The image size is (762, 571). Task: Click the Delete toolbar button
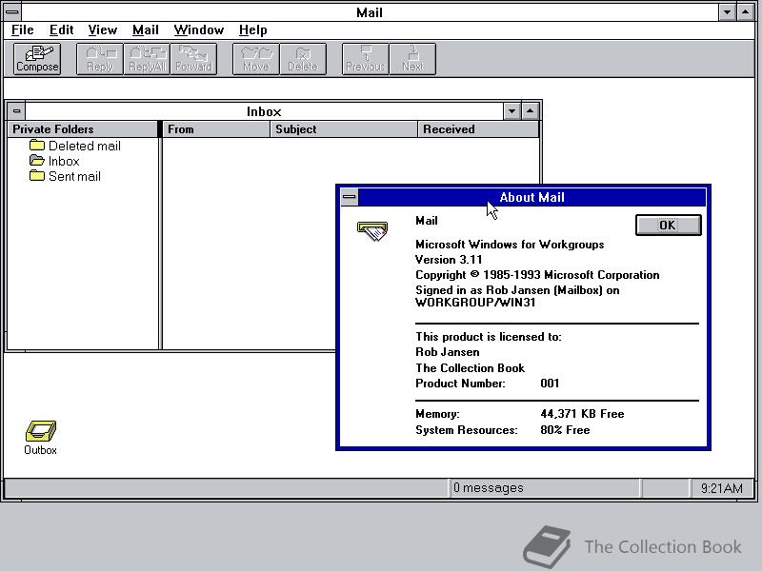tap(303, 59)
